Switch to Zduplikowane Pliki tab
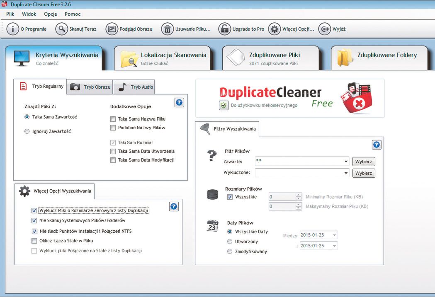This screenshot has height=297, width=435. click(x=271, y=58)
